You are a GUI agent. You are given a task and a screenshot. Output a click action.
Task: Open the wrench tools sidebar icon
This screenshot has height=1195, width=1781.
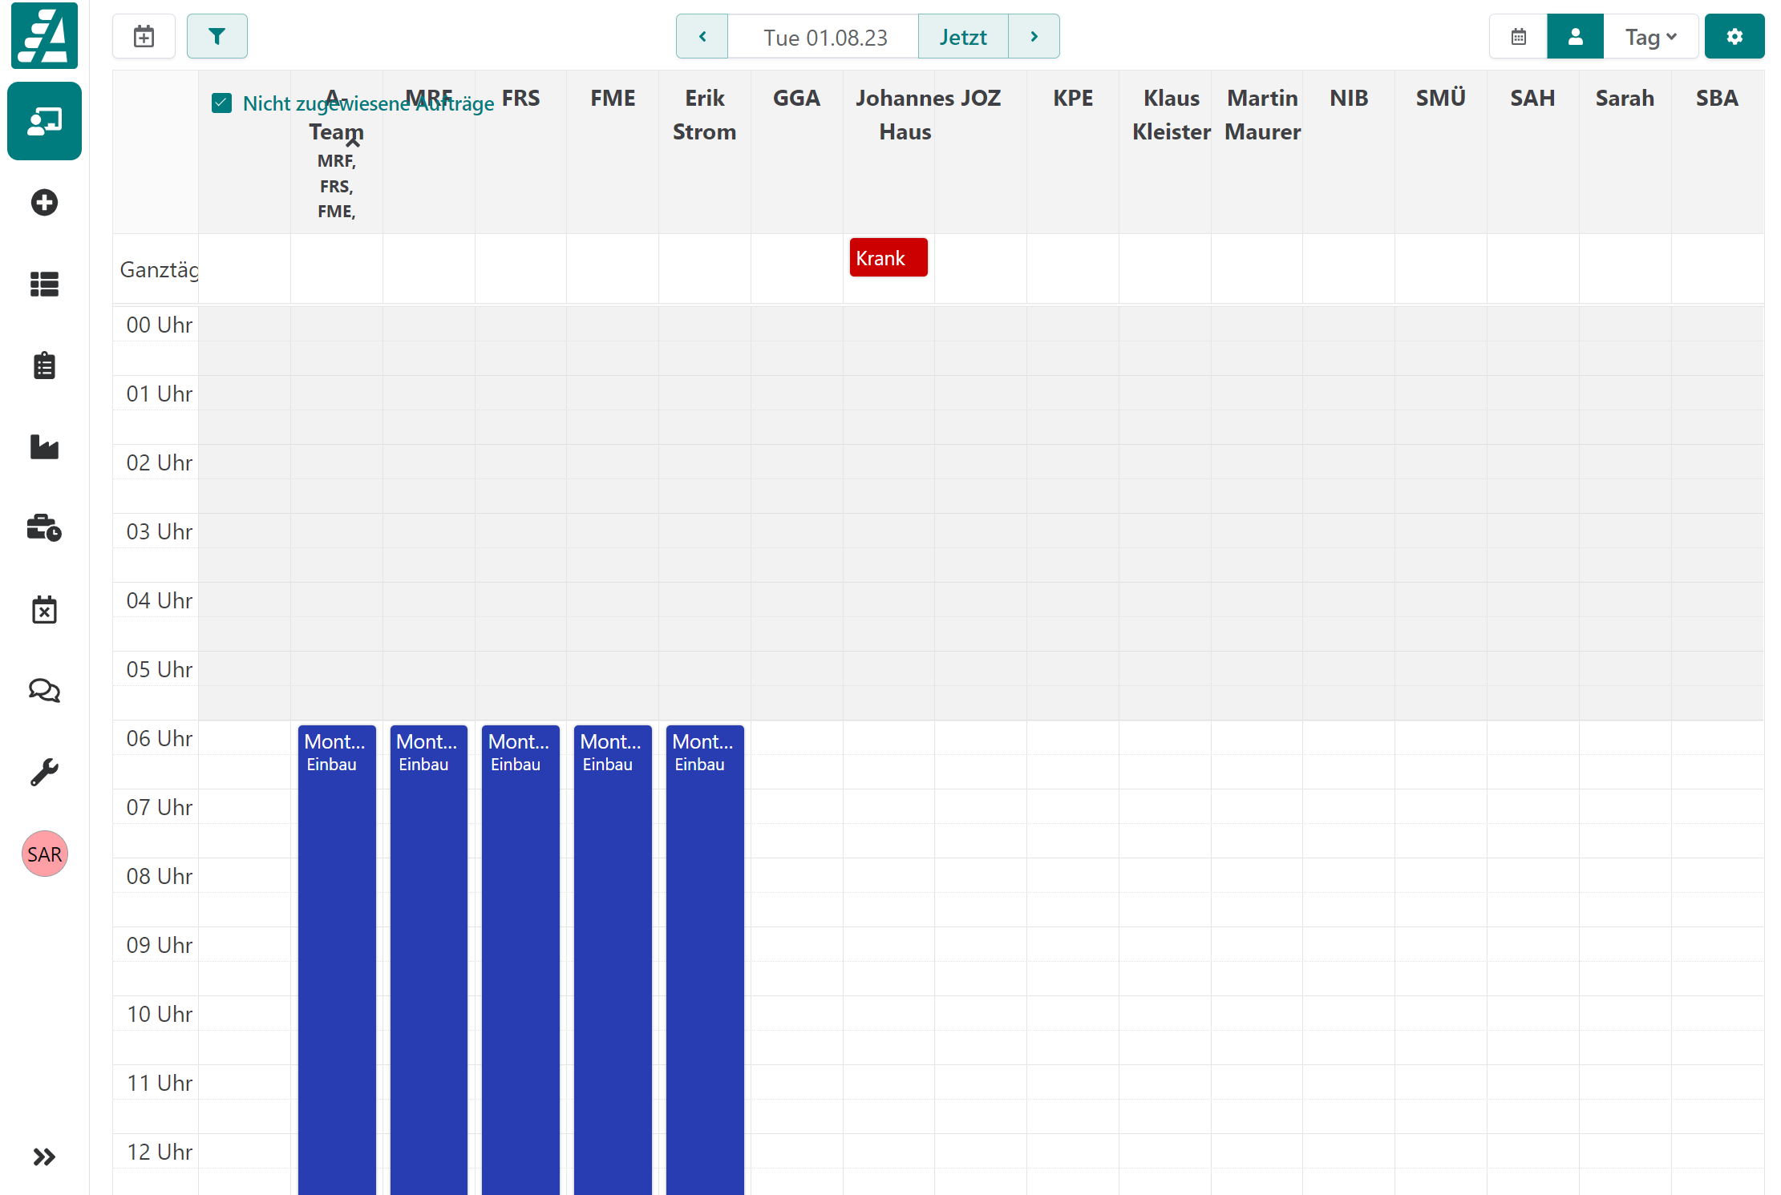click(44, 772)
